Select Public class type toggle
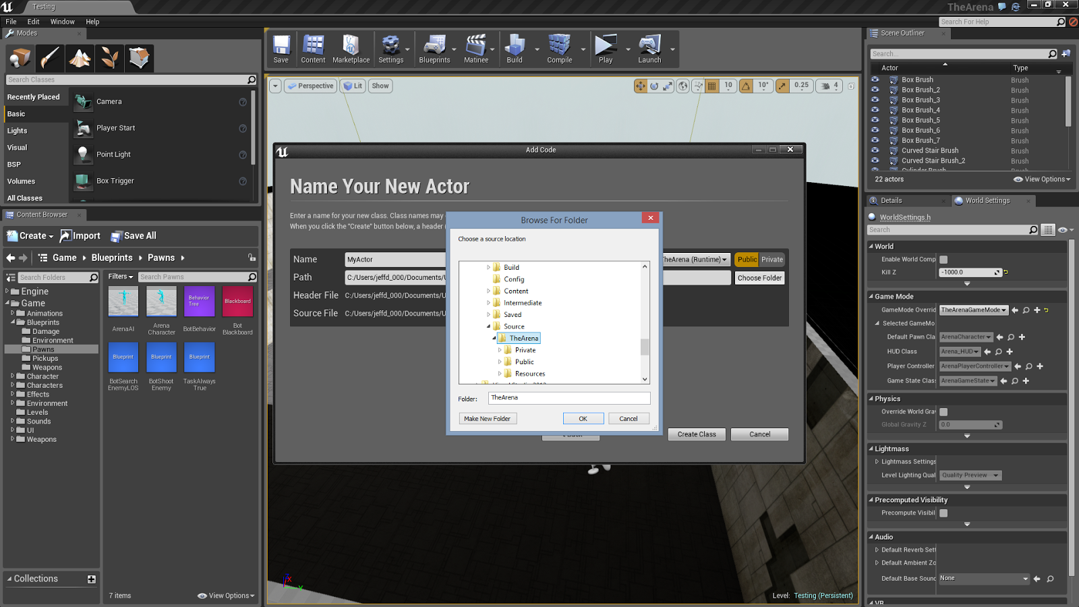Viewport: 1079px width, 607px height. 747,260
